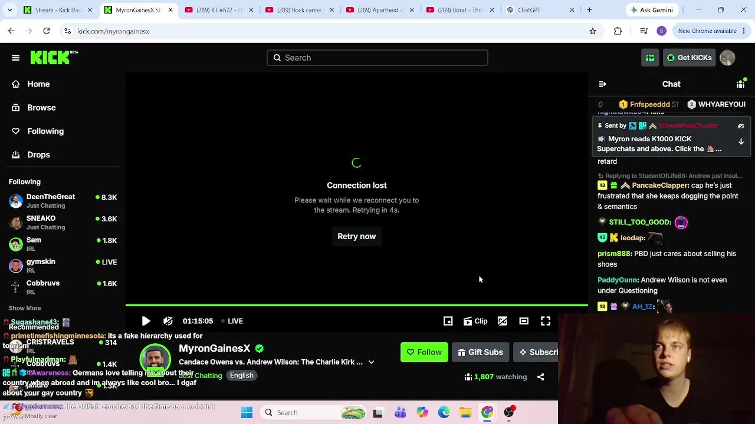Open the Chrome extensions puzzle icon

point(618,31)
